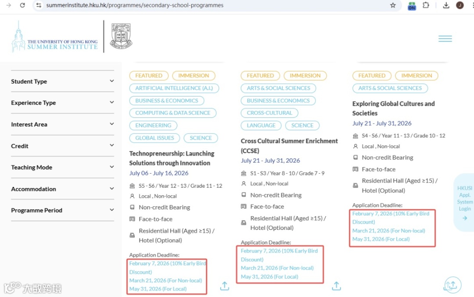The image size is (474, 297).
Task: Open the green ON extension icon
Action: tap(411, 6)
